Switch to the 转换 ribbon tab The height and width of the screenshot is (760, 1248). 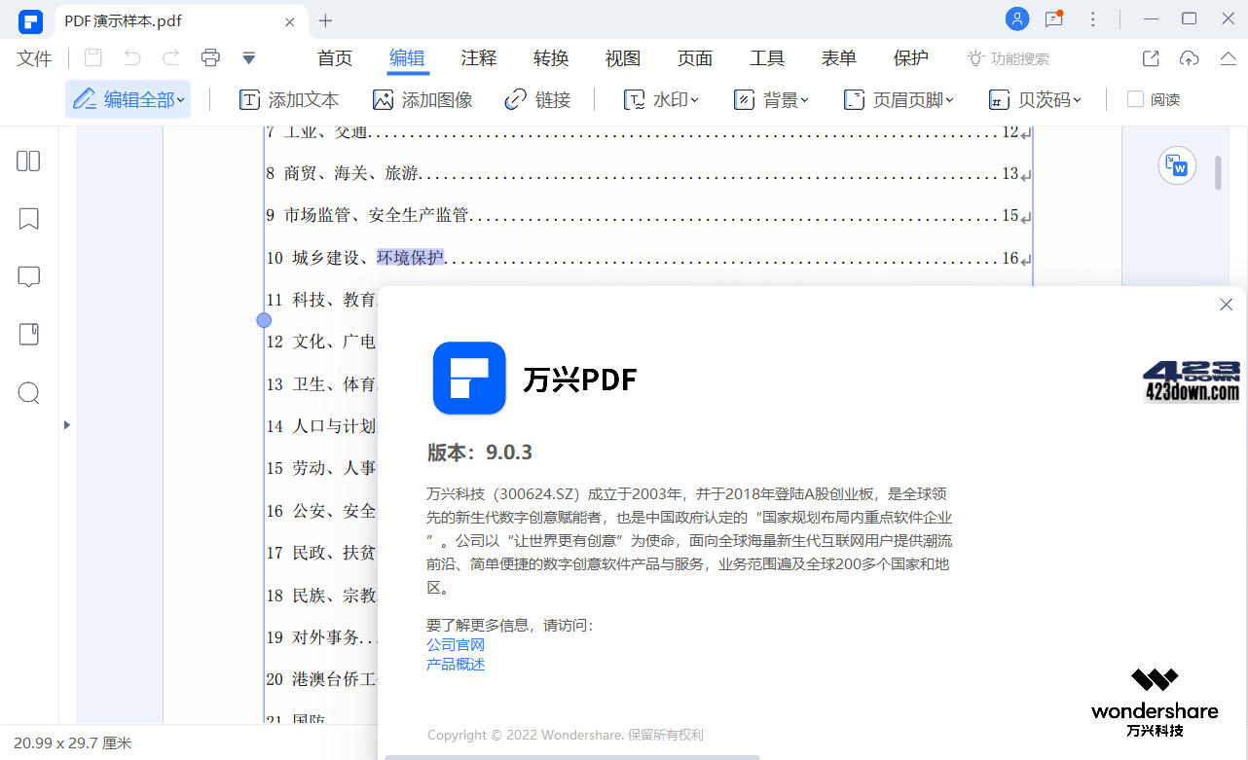pyautogui.click(x=551, y=57)
